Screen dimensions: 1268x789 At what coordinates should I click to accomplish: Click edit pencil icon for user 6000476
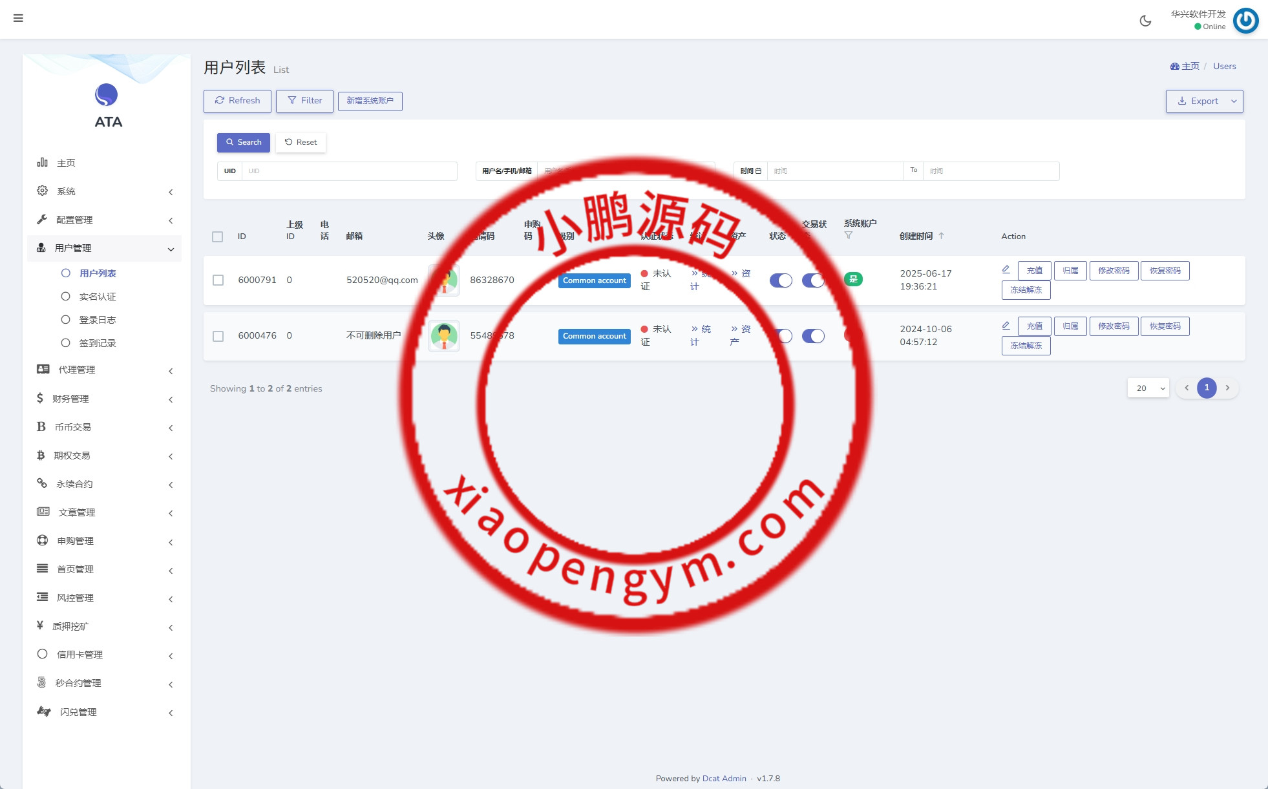[1006, 325]
